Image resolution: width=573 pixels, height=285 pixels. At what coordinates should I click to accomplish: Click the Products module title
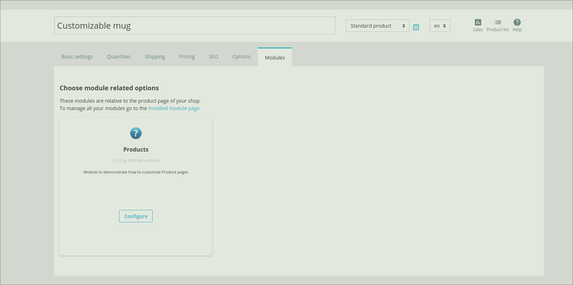point(136,149)
